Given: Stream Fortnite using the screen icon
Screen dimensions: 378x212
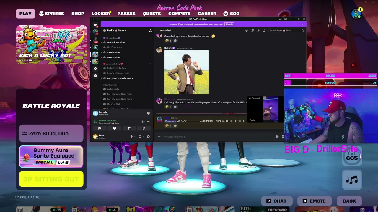Looking at the screenshot, I should coord(148,113).
